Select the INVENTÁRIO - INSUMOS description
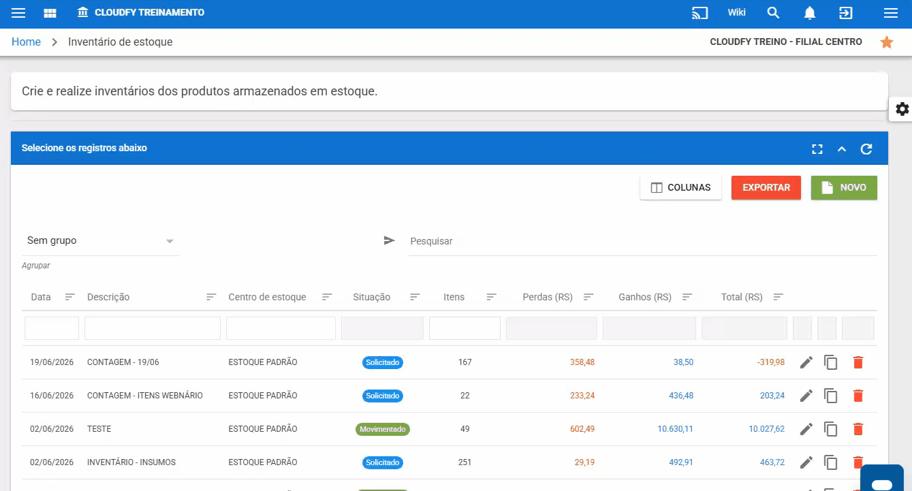The image size is (912, 491). click(x=131, y=462)
